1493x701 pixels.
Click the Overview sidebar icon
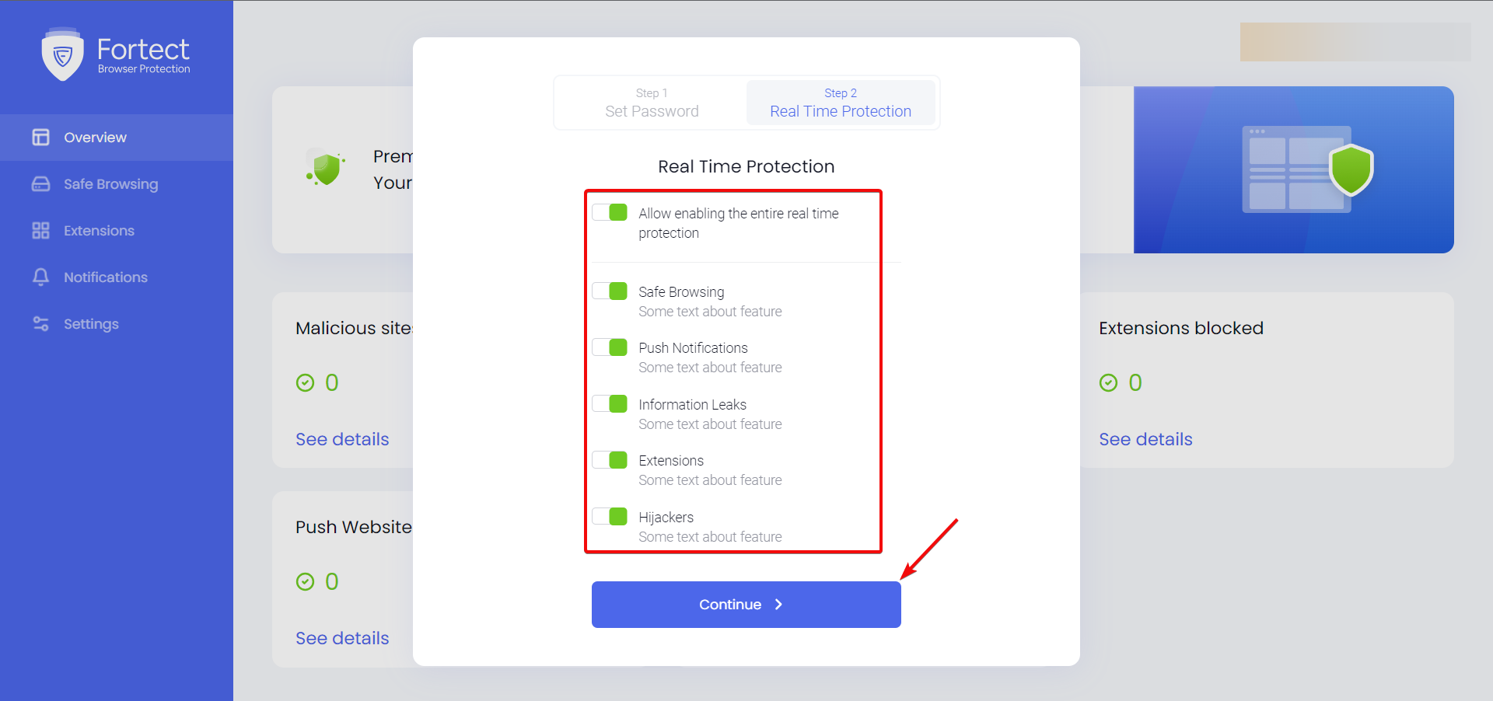coord(40,138)
